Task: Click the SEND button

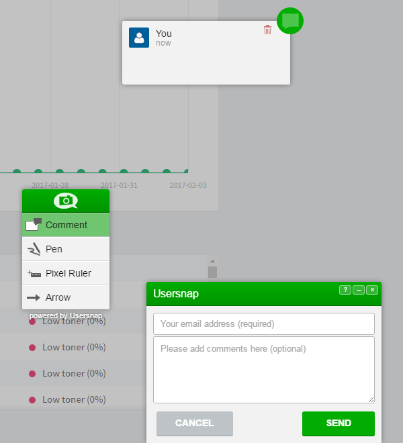Action: (x=339, y=424)
